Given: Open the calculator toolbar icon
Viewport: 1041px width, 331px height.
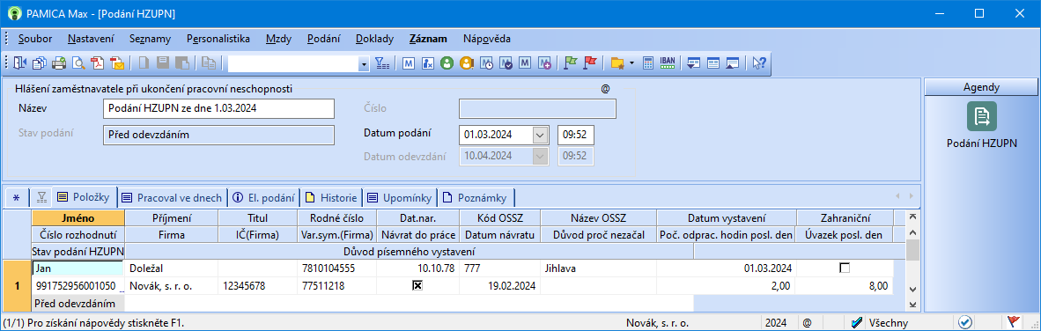Looking at the screenshot, I should click(648, 63).
